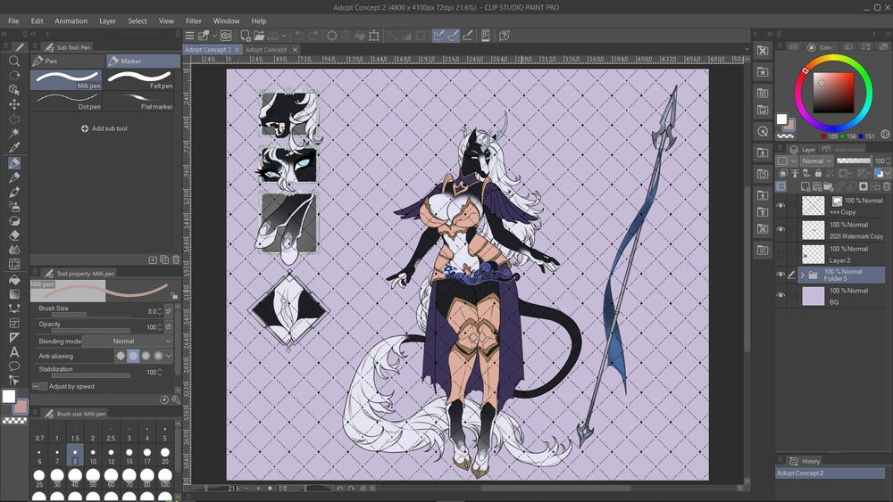Select the Move layer tool
Viewport: 893px width, 502px height.
[x=14, y=104]
